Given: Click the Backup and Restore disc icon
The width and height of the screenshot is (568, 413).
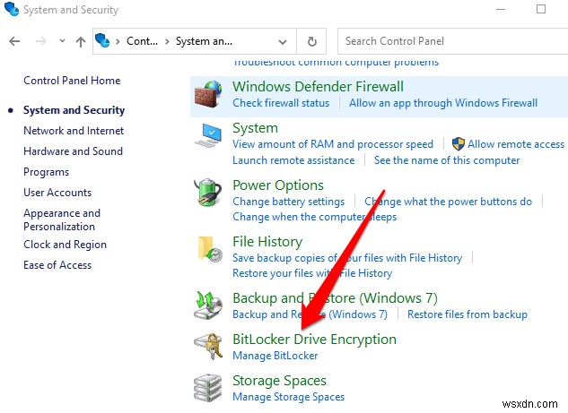Looking at the screenshot, I should (208, 305).
